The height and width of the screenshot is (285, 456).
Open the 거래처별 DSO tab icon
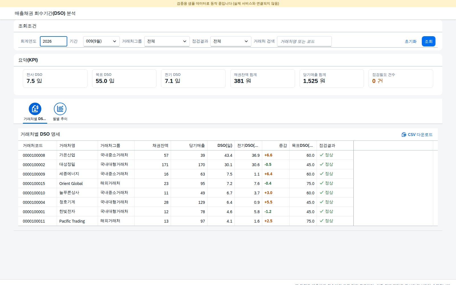pyautogui.click(x=35, y=109)
